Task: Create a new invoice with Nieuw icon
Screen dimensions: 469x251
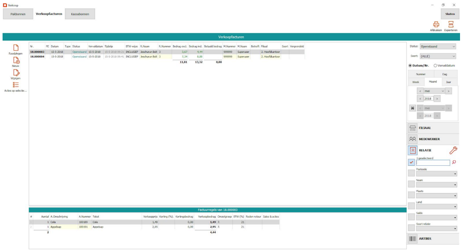Action: click(x=16, y=61)
